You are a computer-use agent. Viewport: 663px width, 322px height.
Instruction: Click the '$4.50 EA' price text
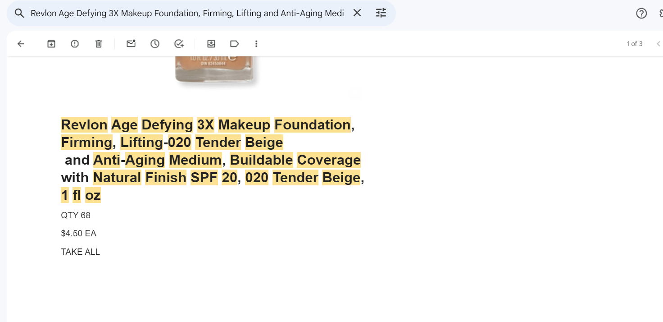(x=79, y=234)
